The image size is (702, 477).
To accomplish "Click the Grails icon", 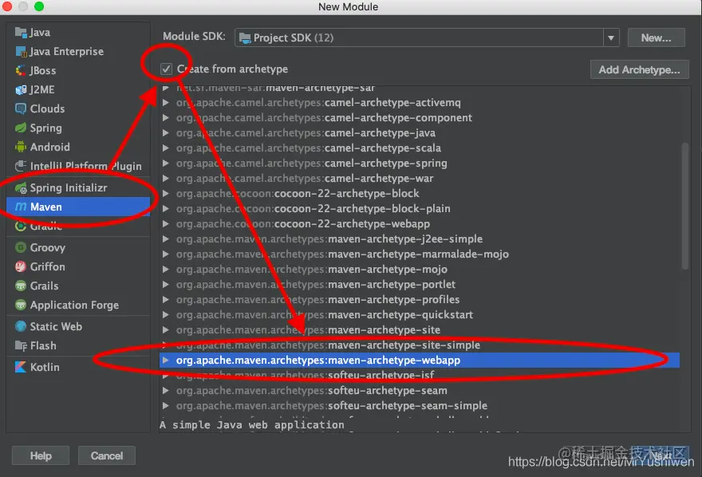I will 21,286.
